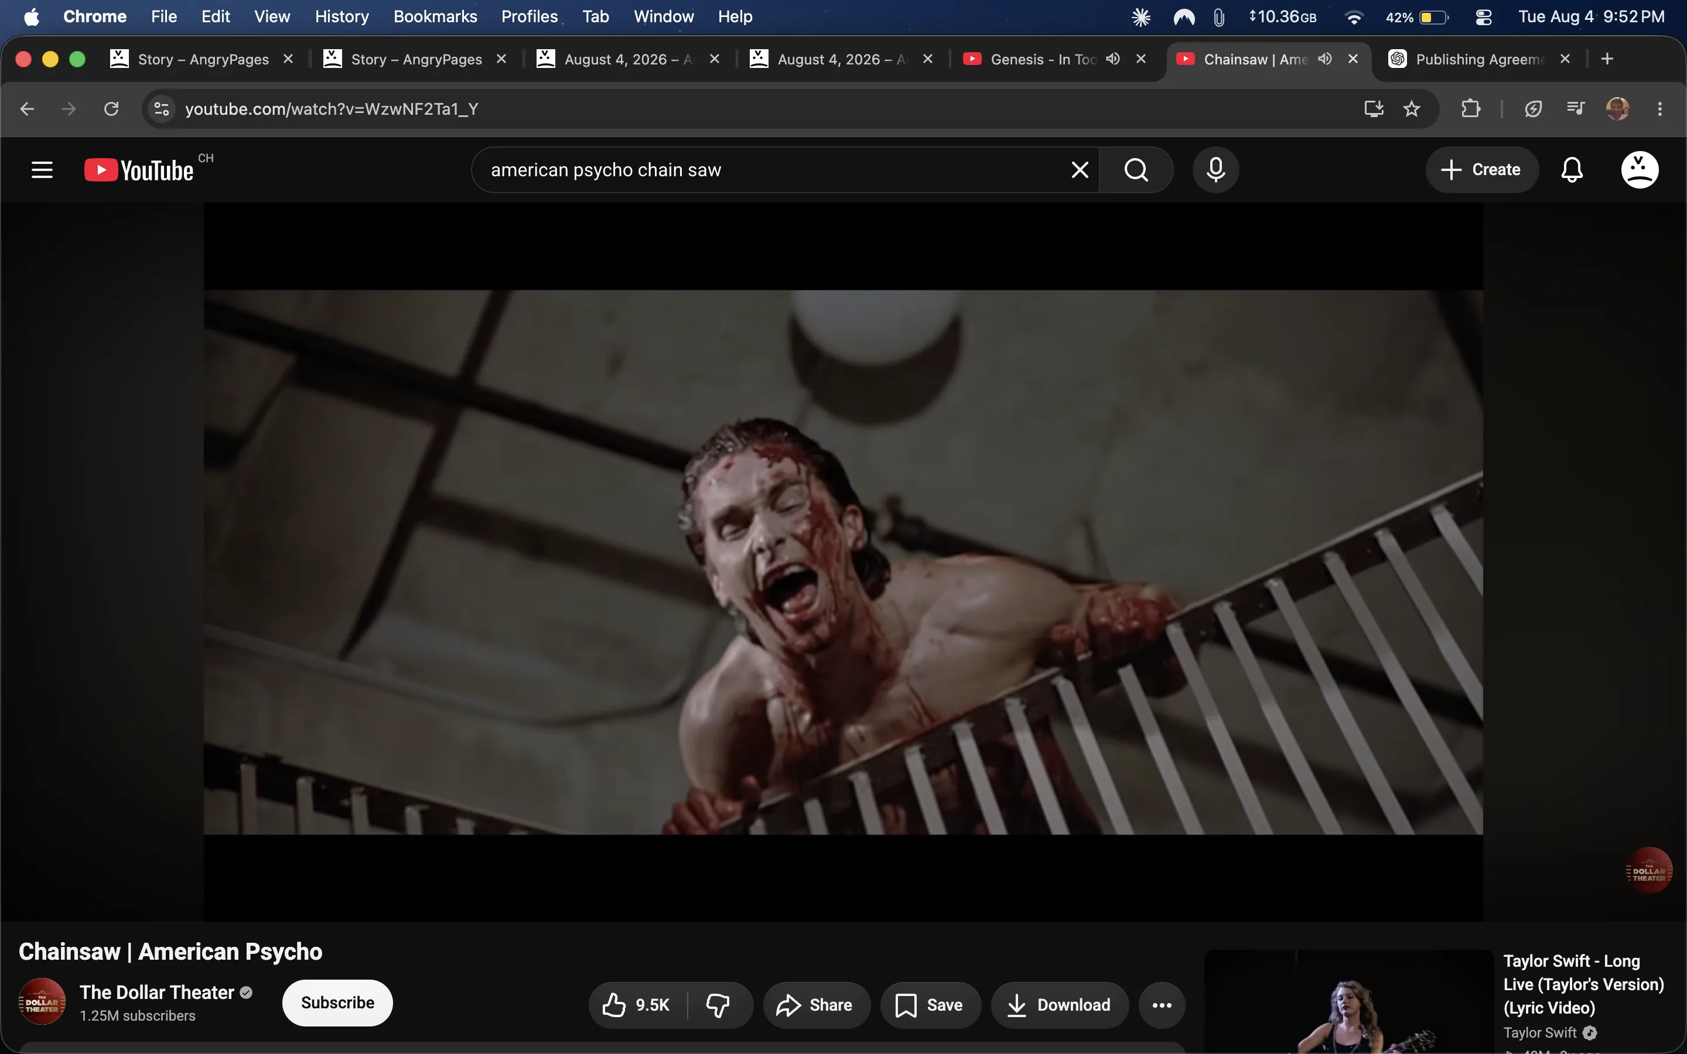
Task: Download the Chainsaw video
Action: 1060,1004
